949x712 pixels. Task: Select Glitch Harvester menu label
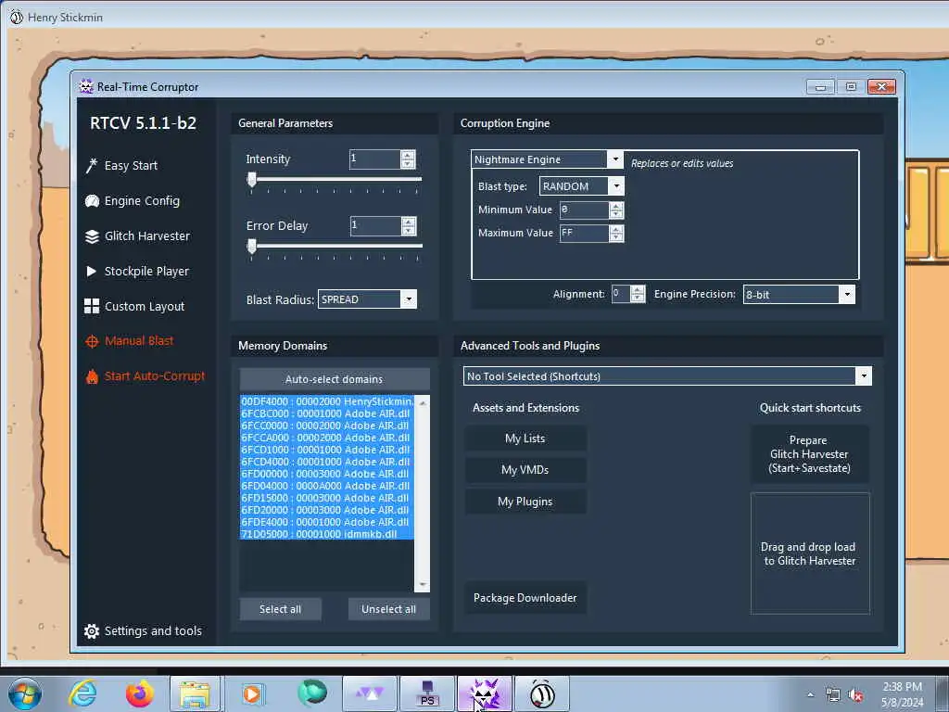tap(147, 236)
